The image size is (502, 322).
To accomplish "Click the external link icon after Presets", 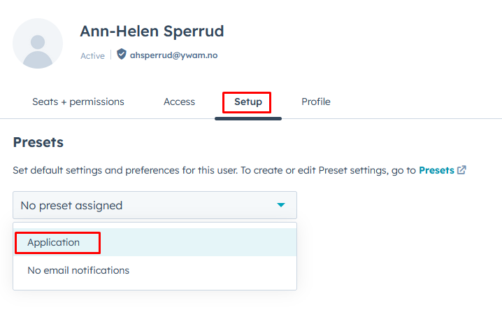I will pyautogui.click(x=461, y=170).
